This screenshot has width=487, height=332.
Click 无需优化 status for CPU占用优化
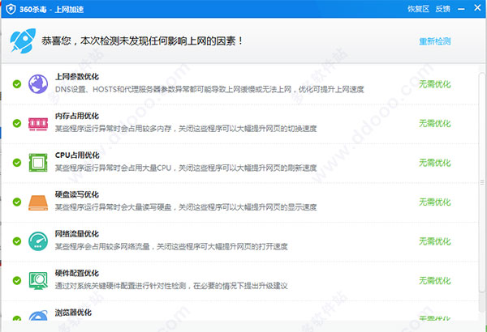(434, 163)
